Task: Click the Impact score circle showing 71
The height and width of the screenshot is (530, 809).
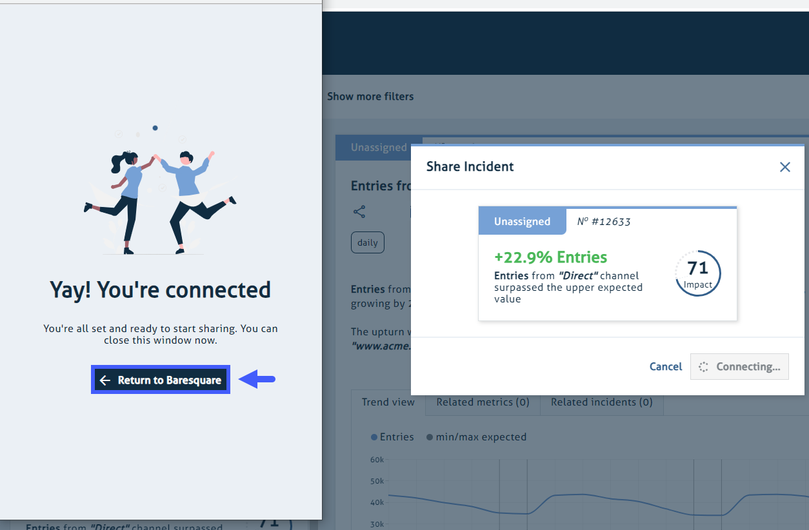Action: click(x=697, y=273)
